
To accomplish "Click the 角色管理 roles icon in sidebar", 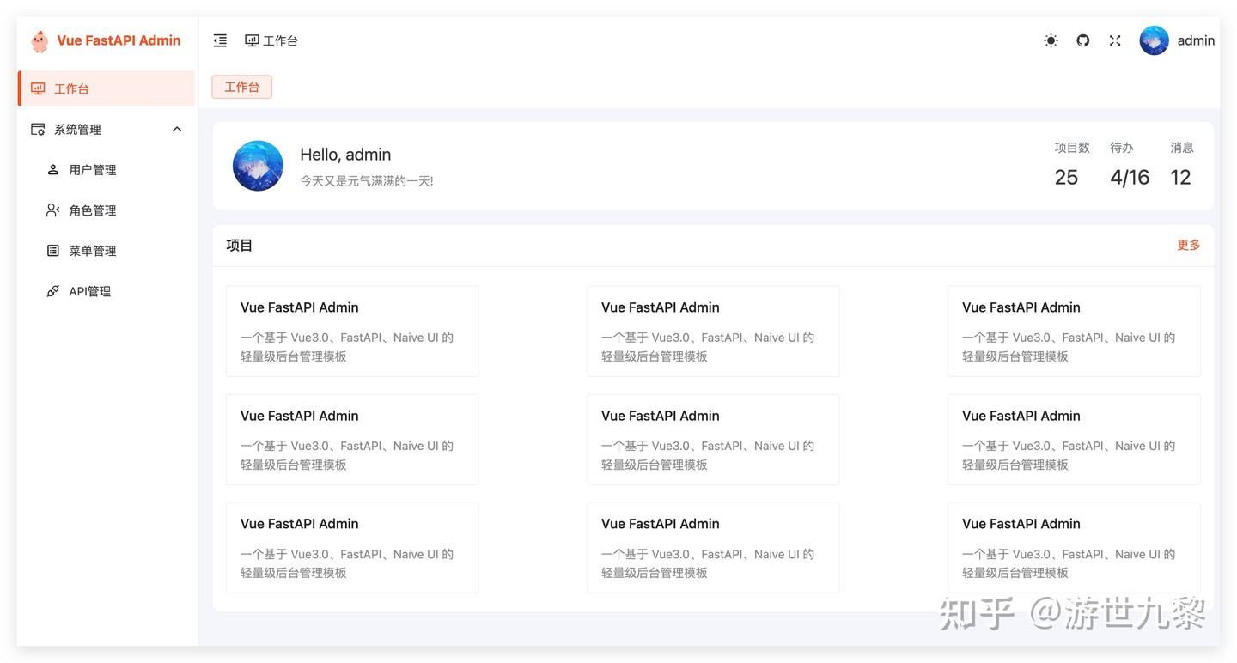I will point(53,210).
